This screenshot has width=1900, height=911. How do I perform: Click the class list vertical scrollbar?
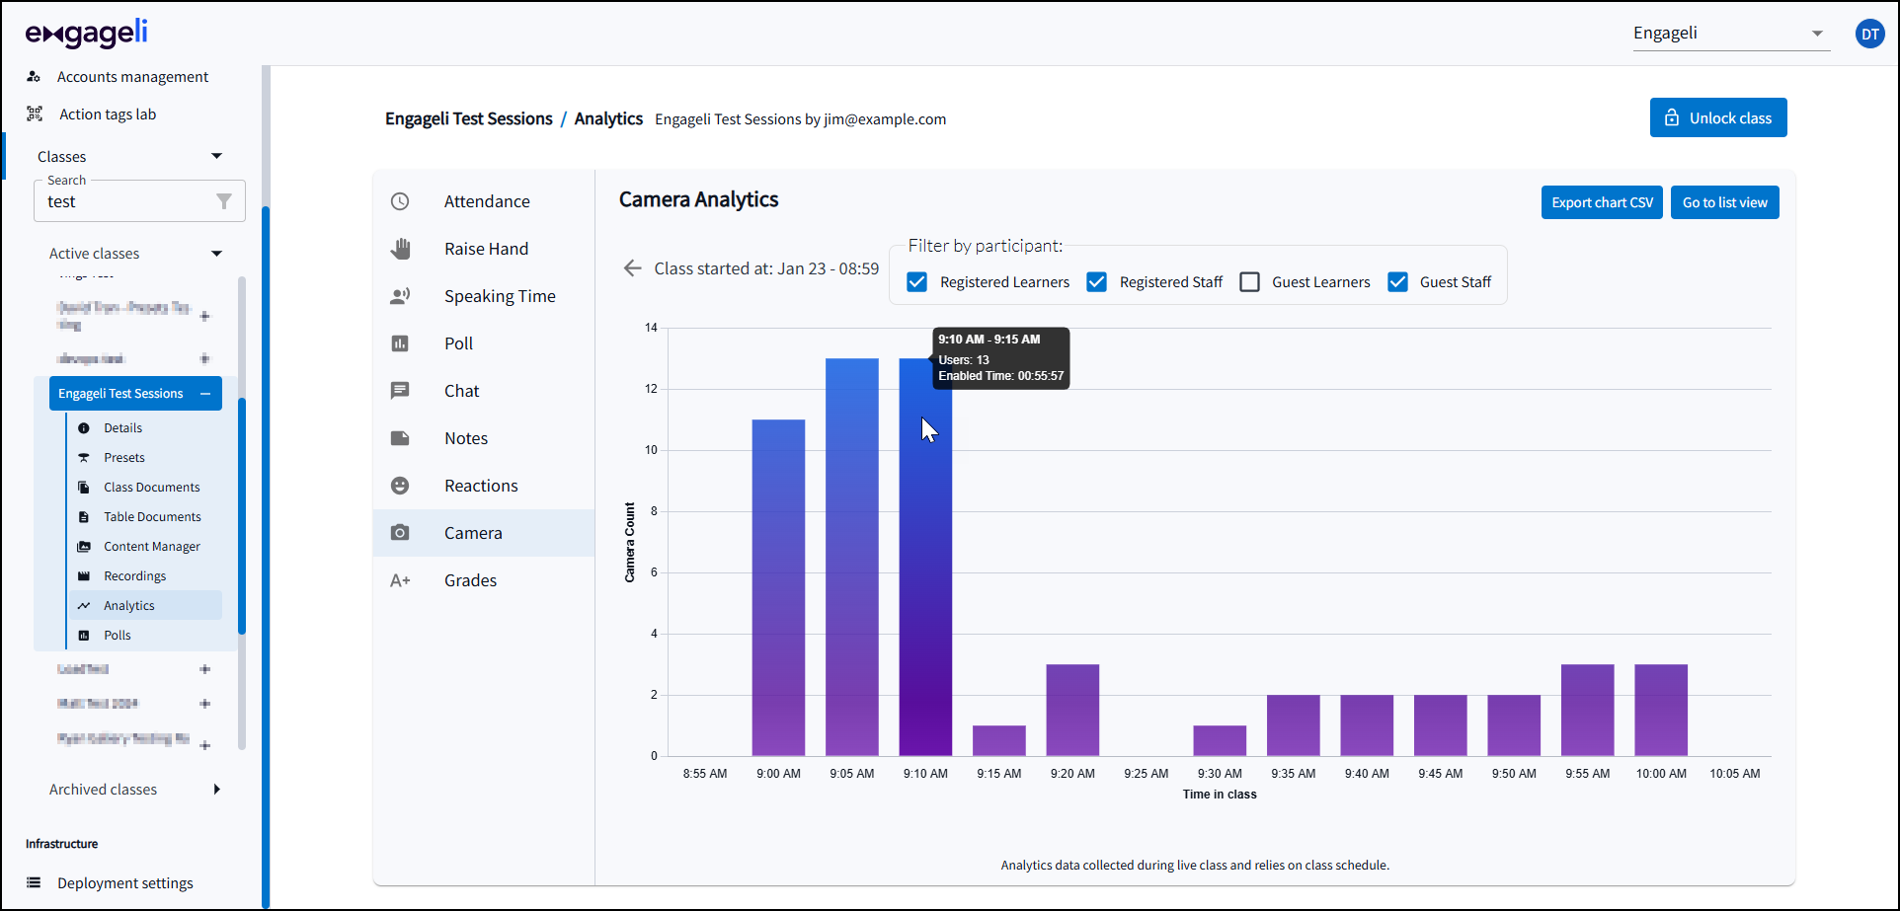pyautogui.click(x=242, y=515)
